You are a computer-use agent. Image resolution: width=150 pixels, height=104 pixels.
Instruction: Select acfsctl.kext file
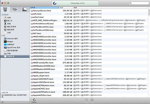tap(38, 17)
